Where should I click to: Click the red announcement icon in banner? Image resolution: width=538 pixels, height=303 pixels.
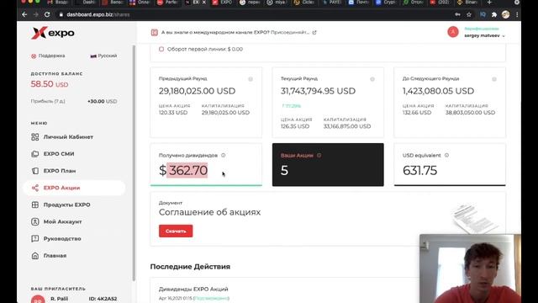[155, 32]
